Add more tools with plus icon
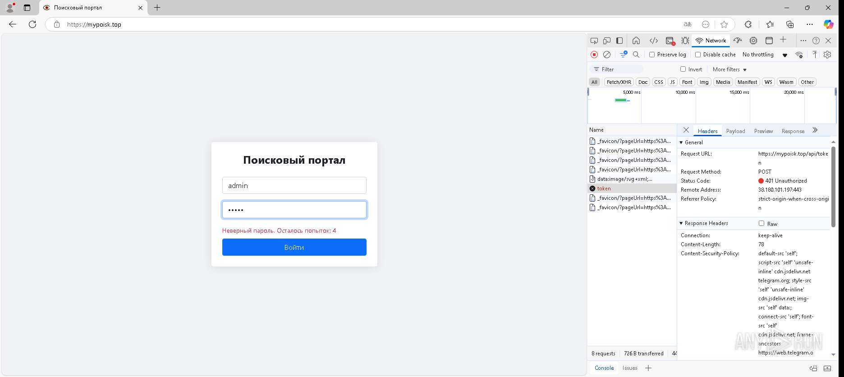Screen dimensions: 844x377 point(783,40)
